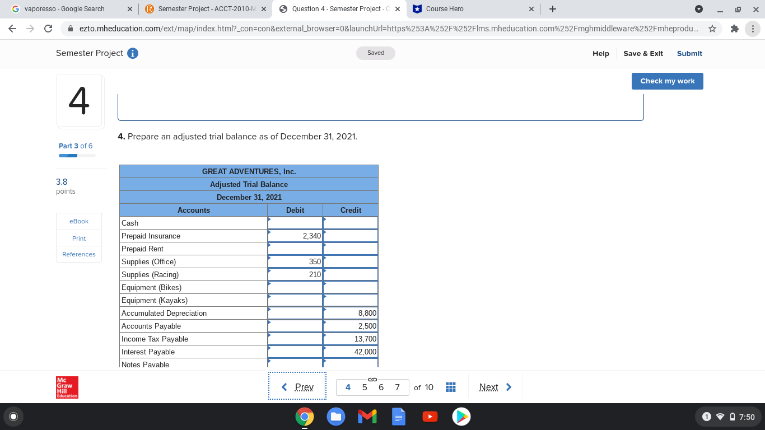This screenshot has height=430, width=765.
Task: Click the address bar URL
Action: point(389,29)
